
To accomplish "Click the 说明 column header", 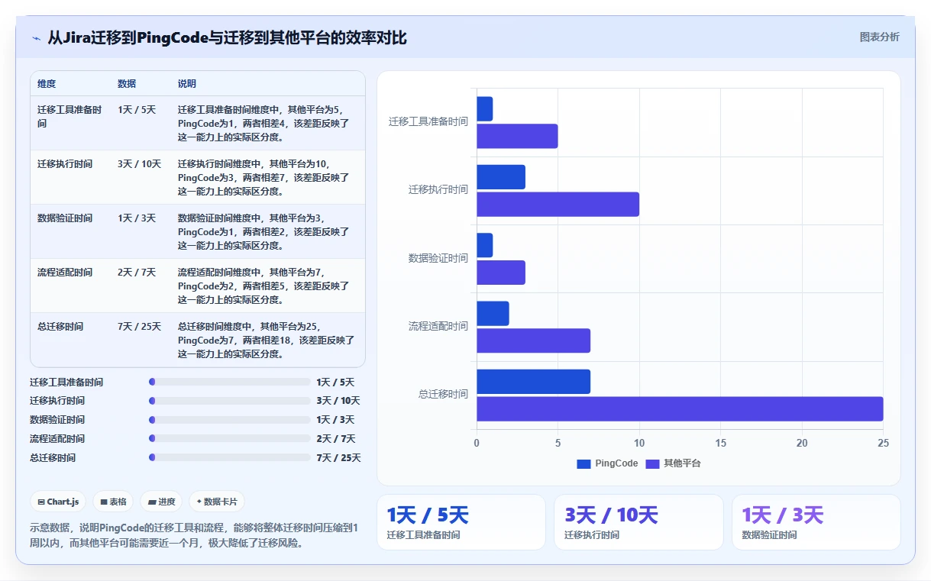I will [x=187, y=83].
